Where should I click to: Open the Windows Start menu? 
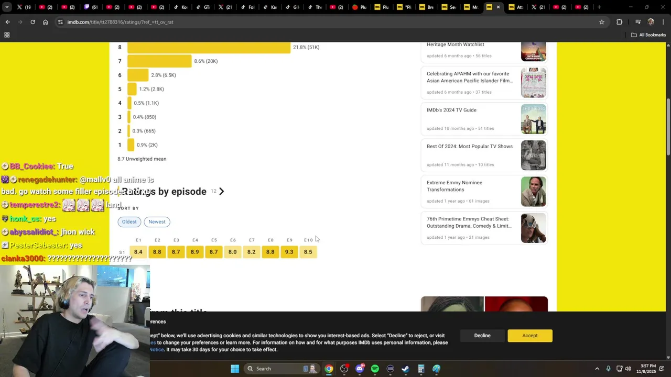pyautogui.click(x=235, y=369)
